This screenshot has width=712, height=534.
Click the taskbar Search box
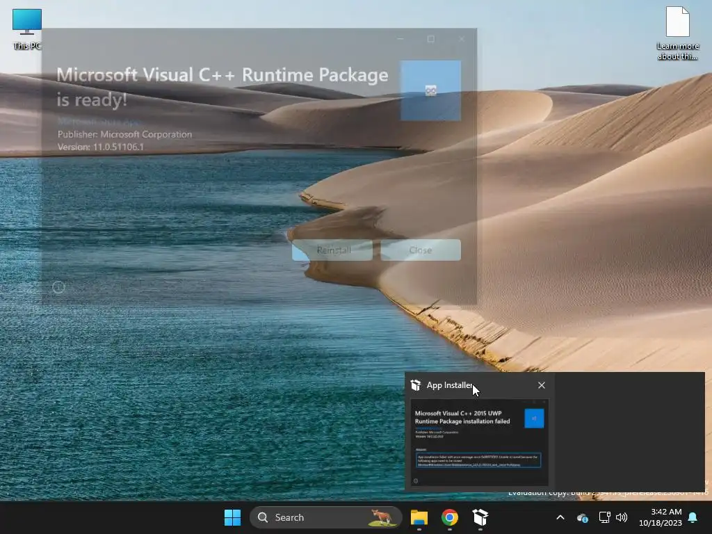point(325,517)
